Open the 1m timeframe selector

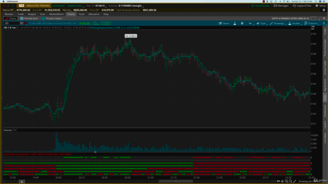[x=250, y=24]
